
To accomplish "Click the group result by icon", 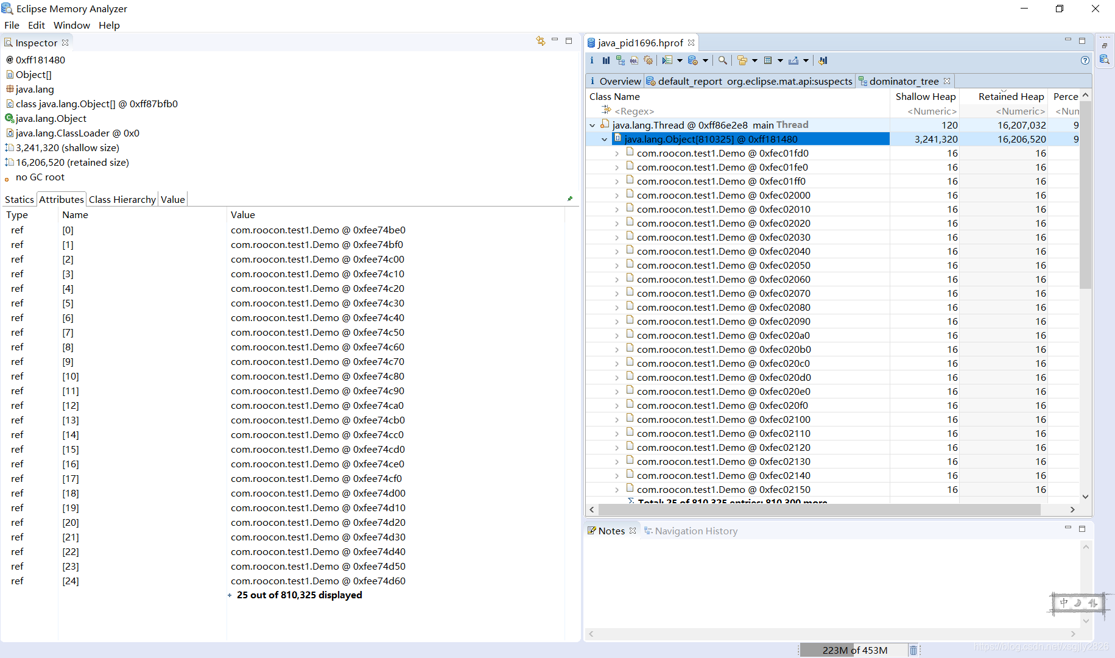I will tap(742, 60).
